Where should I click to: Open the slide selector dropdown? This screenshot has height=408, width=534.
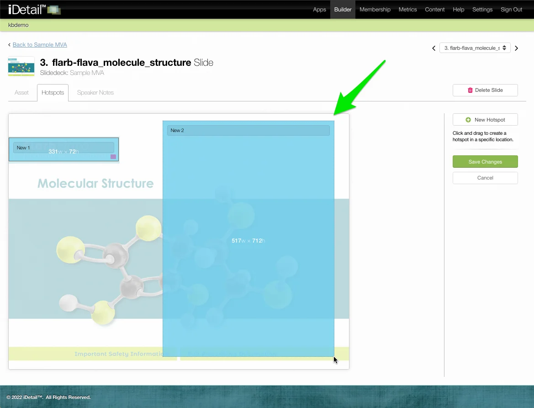475,48
